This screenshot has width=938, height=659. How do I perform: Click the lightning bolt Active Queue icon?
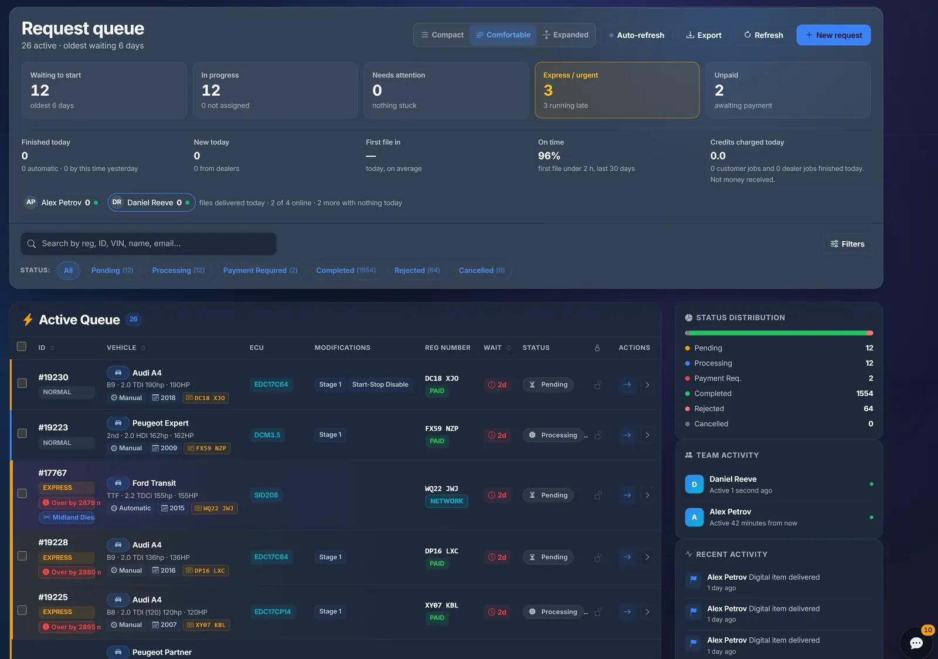pyautogui.click(x=28, y=320)
